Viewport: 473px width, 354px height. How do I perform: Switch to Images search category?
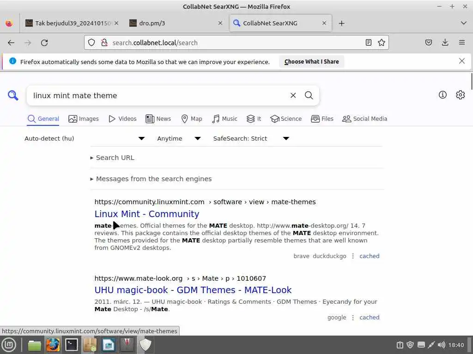(x=84, y=119)
